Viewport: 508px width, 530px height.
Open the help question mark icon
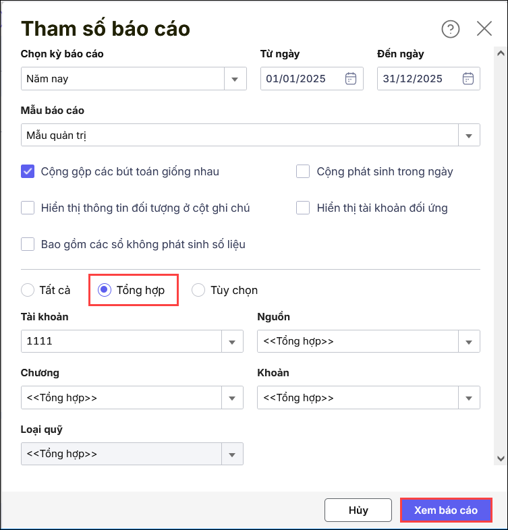click(450, 29)
